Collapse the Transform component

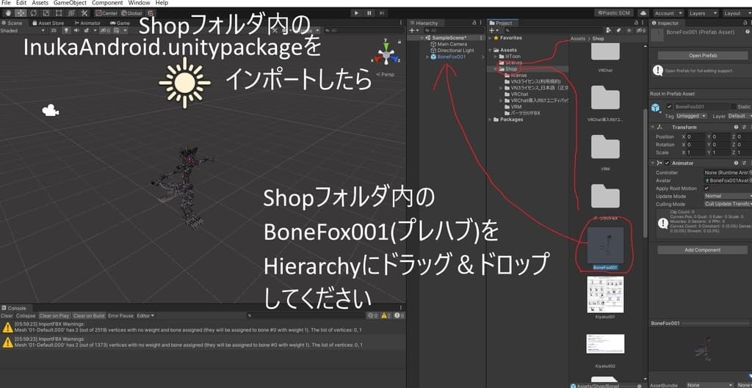click(653, 127)
